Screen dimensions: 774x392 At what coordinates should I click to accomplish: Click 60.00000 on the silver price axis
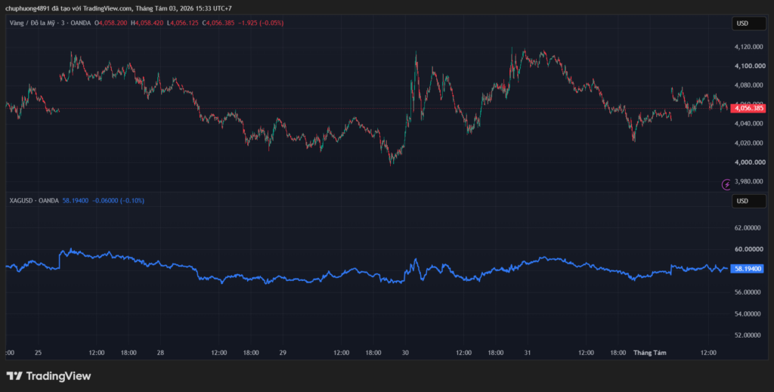(x=748, y=249)
